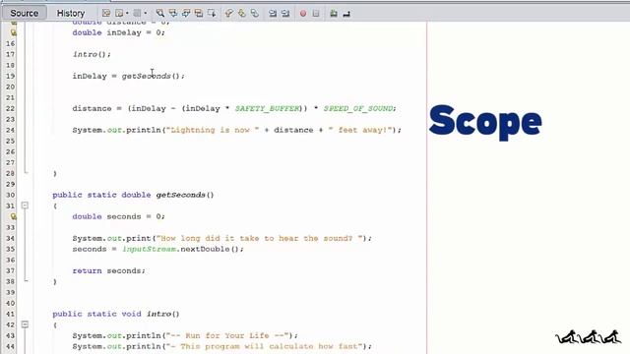Click line number 19 in gutter
Screen dimensions: 630x354
(x=11, y=76)
